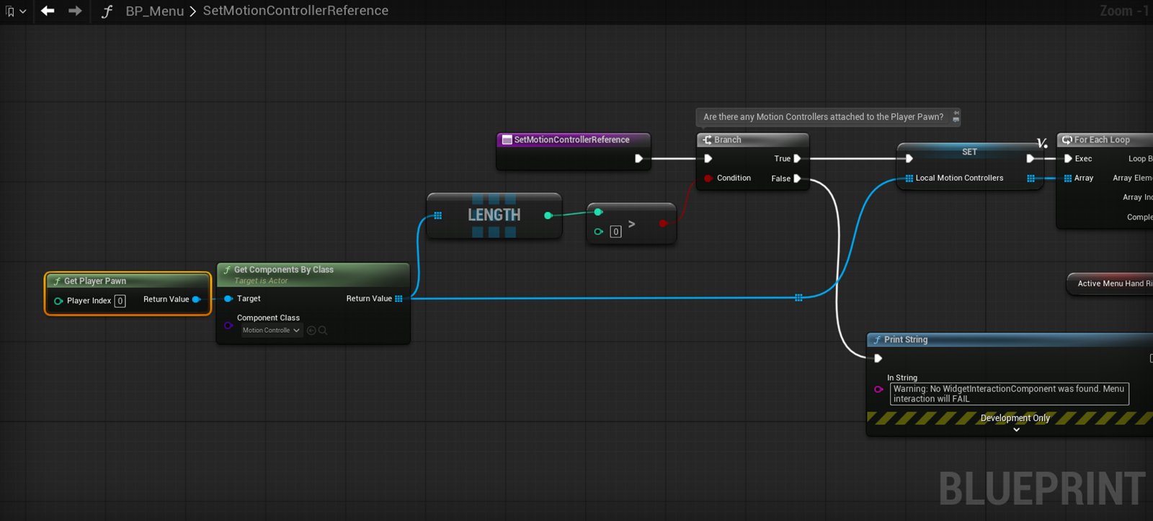Select the LENGTH node

tap(494, 215)
